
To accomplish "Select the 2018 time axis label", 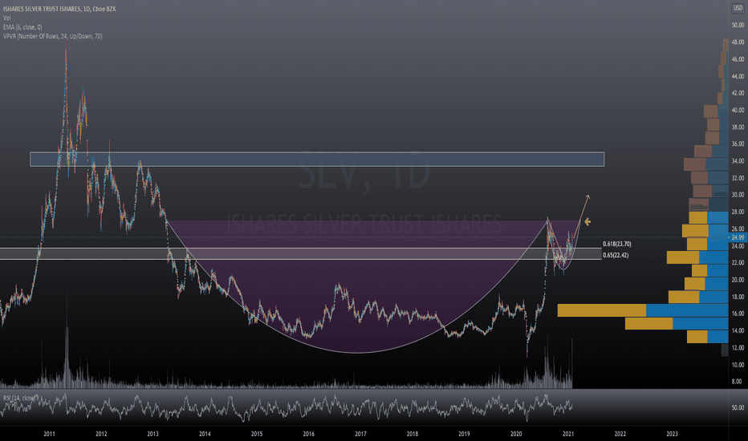I will [413, 434].
